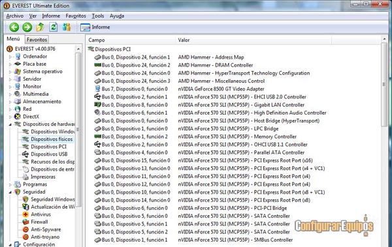Click the Almacenamiento storage icon
392x247 pixels.
(18, 101)
